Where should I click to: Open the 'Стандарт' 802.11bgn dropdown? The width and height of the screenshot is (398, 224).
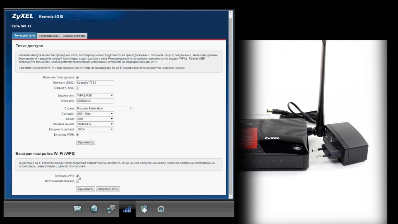pos(95,114)
